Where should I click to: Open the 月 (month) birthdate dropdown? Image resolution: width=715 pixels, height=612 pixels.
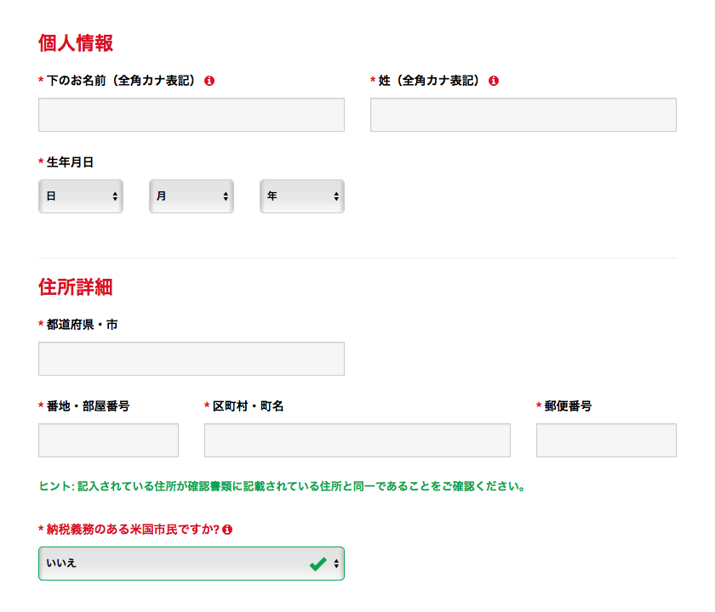(x=192, y=196)
